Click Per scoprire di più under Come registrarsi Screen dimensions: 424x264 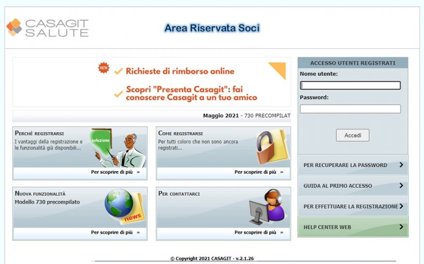259,172
